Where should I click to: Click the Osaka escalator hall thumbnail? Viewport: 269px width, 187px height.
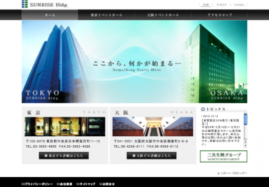(153, 126)
